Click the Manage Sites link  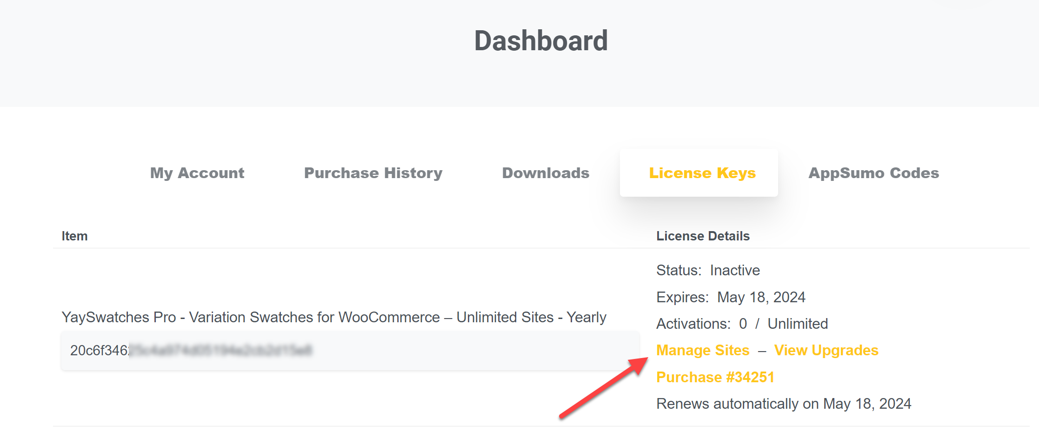702,350
